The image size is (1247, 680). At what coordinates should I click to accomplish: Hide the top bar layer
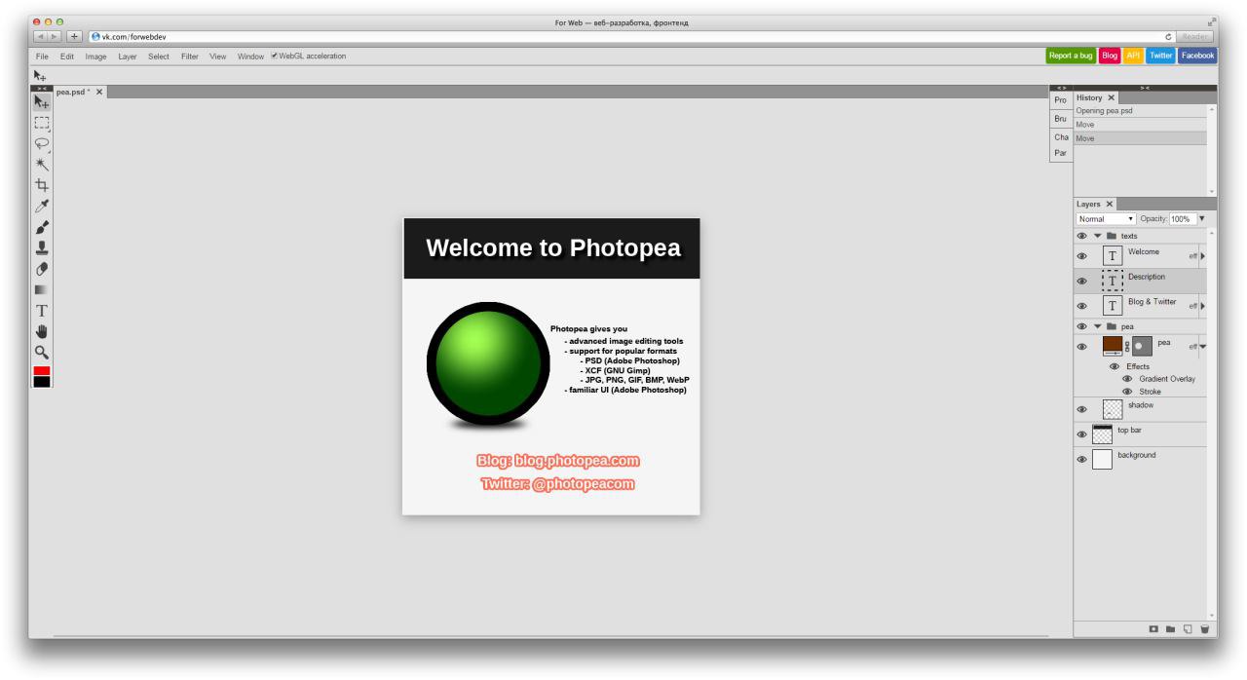(1082, 434)
